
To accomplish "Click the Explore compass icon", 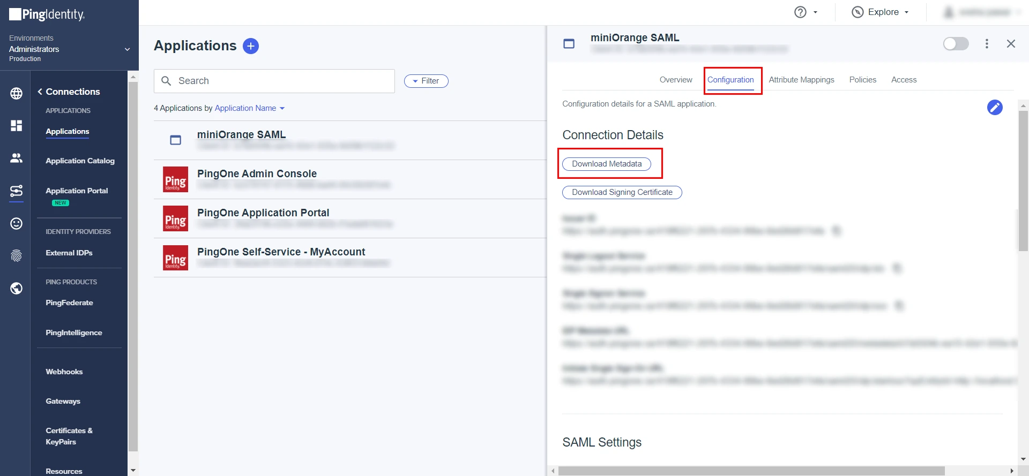I will point(857,12).
